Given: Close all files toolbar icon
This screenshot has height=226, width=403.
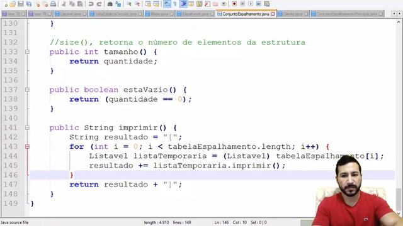Looking at the screenshot, I should [45, 4].
